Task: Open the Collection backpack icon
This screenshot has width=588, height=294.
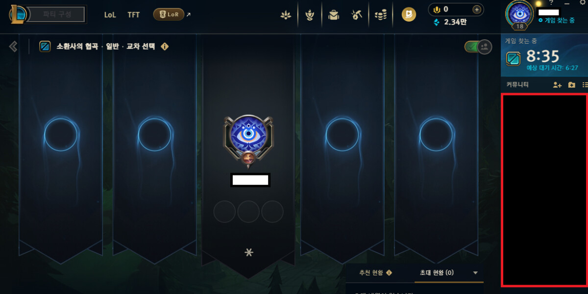Action: pos(334,15)
